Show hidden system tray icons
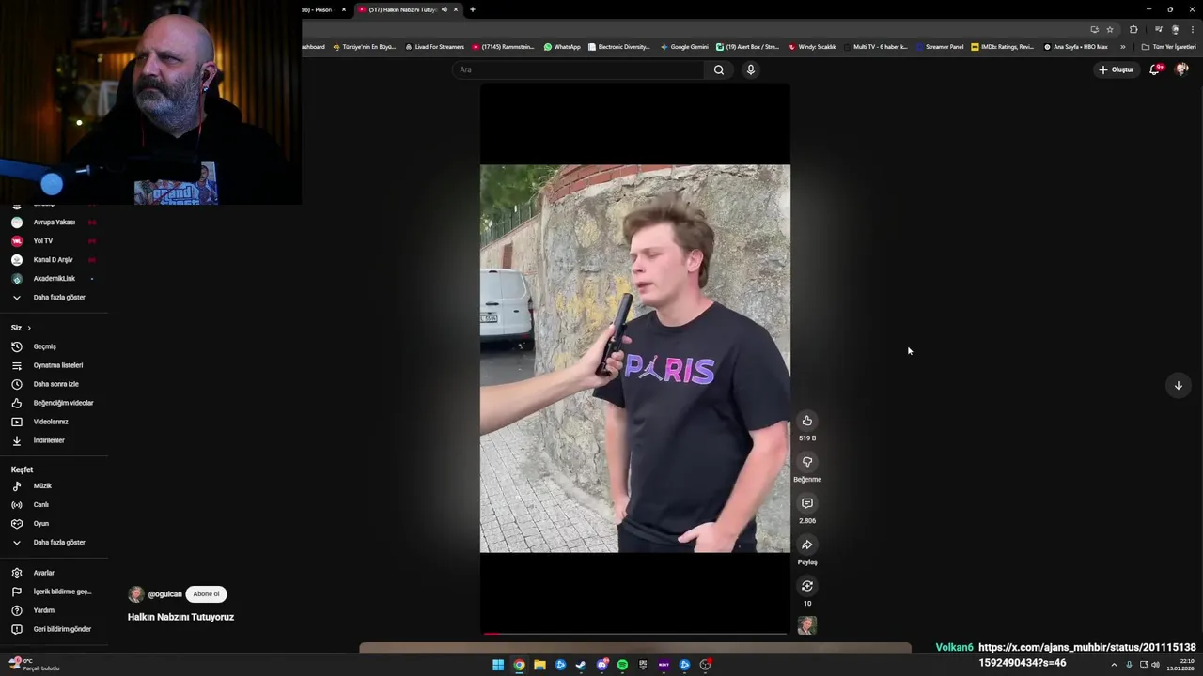Screen dimensions: 1203x676 click(x=1114, y=665)
